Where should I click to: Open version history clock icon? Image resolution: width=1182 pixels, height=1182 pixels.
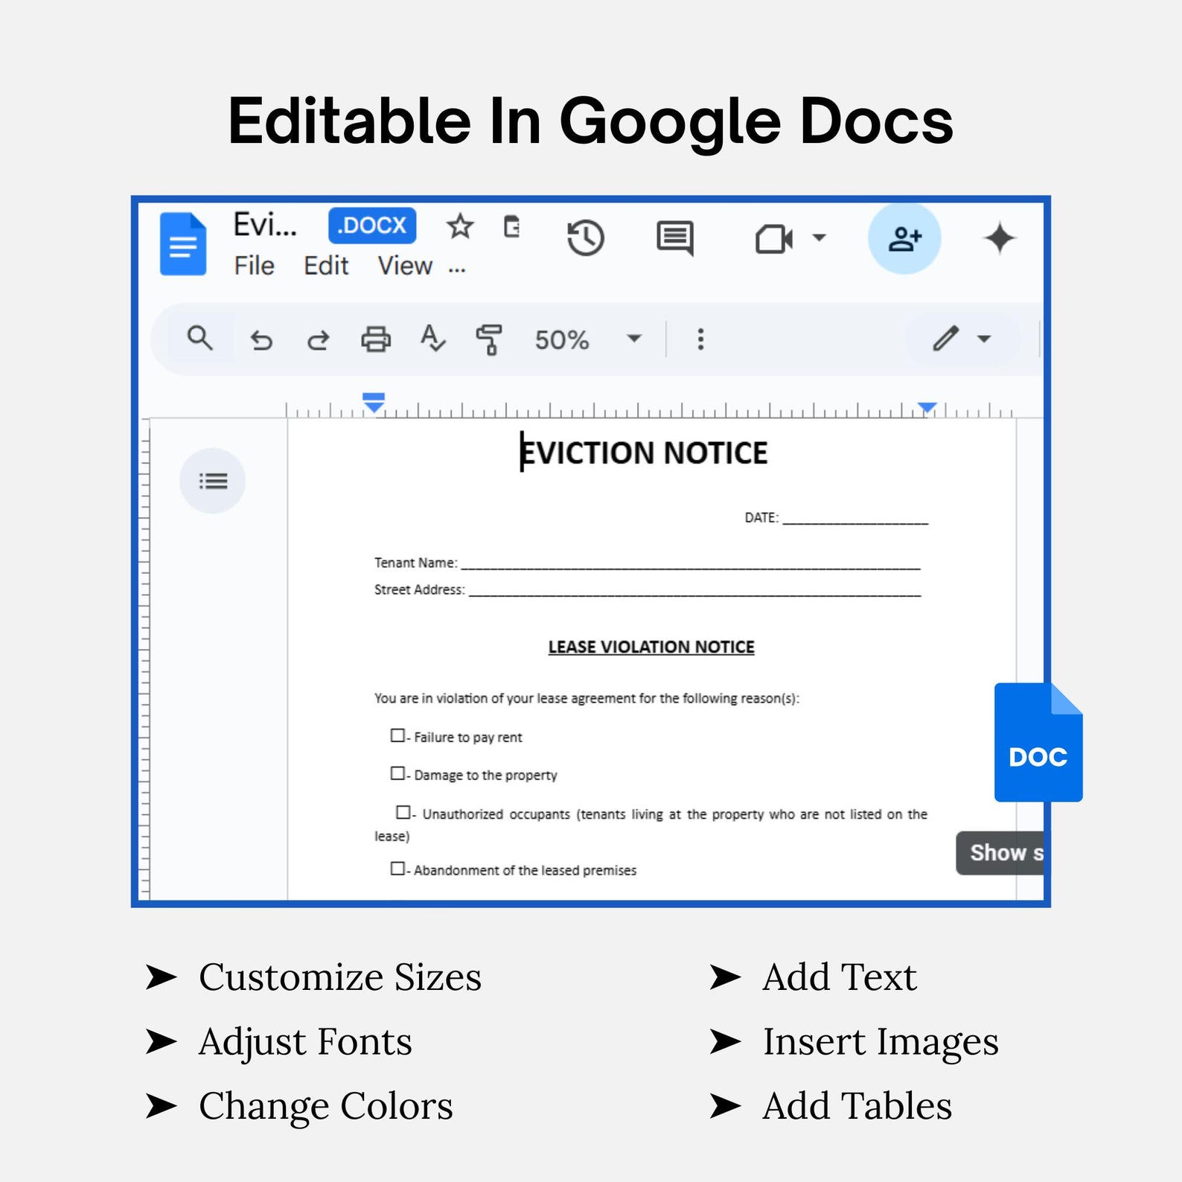585,238
